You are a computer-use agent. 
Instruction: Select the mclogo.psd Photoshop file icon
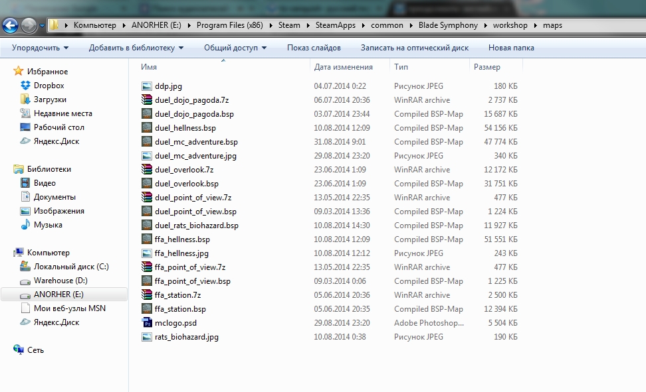(x=147, y=323)
